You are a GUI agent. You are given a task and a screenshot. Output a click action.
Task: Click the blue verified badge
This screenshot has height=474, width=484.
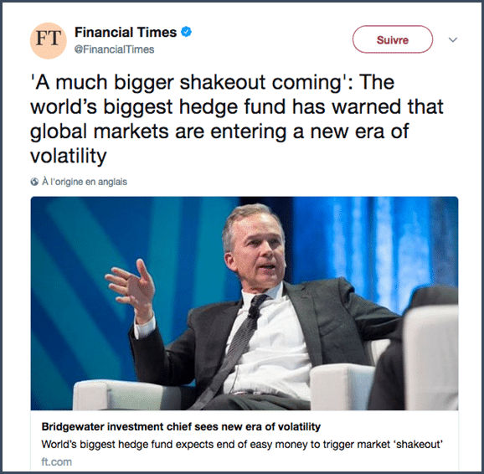[x=186, y=32]
